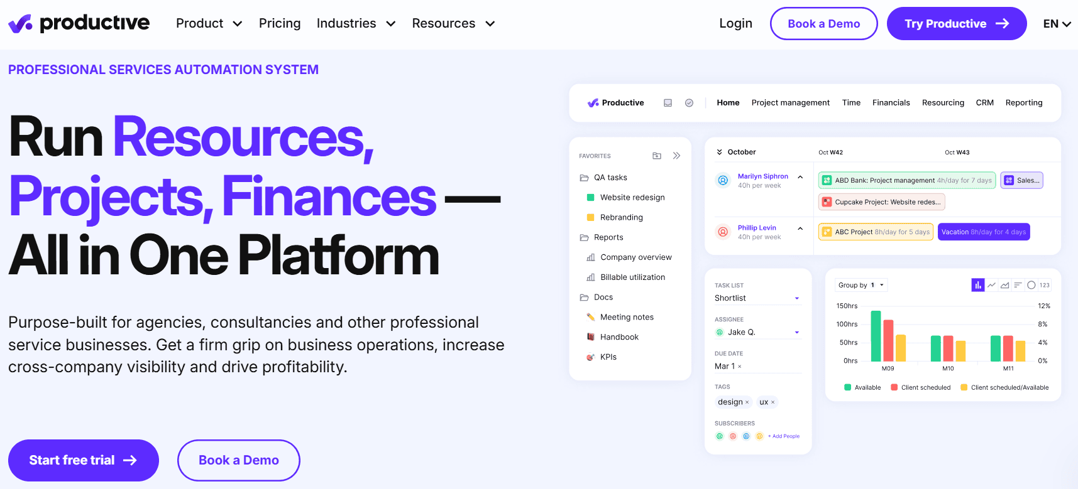Open the inbox icon in the app preview

click(x=668, y=103)
